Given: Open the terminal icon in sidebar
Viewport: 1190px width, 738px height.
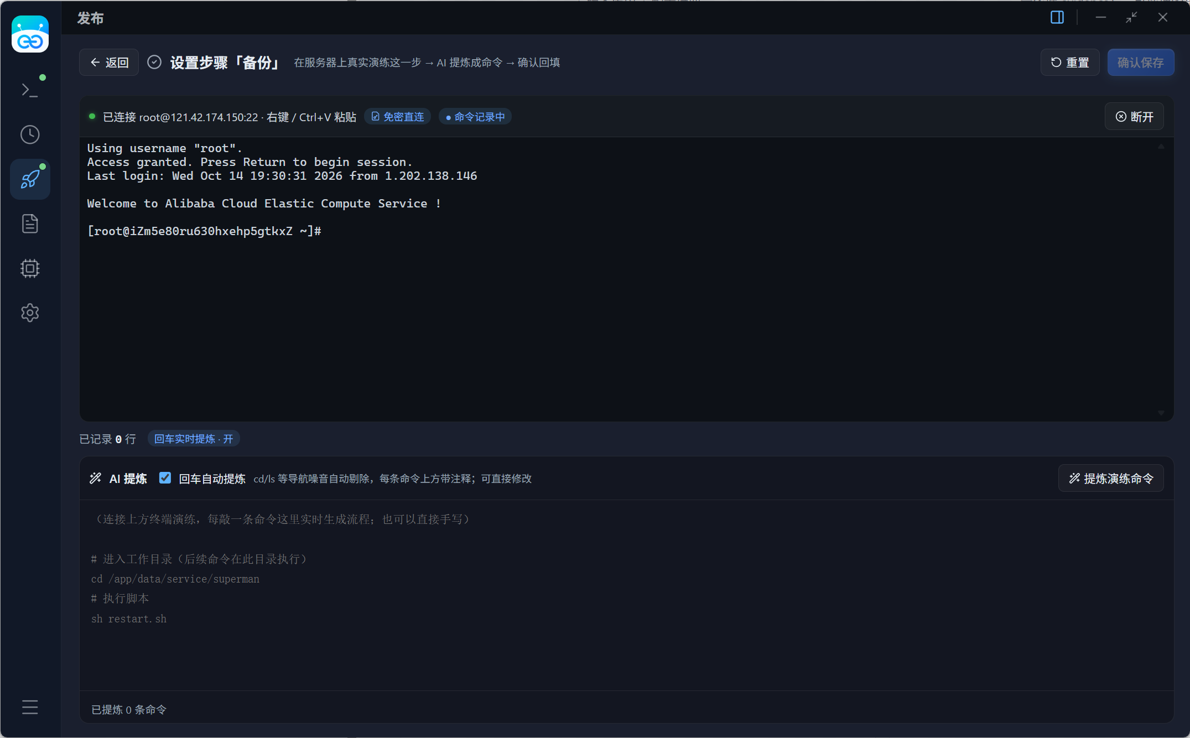Looking at the screenshot, I should pyautogui.click(x=30, y=90).
